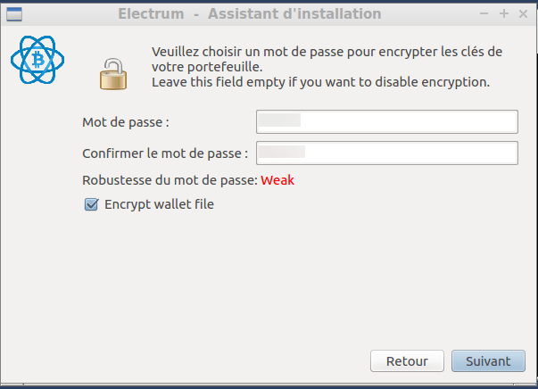The image size is (538, 389).
Task: Click the open padlock icon
Action: (113, 74)
